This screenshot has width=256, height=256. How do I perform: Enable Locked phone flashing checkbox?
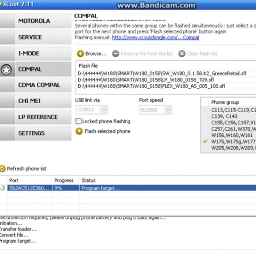click(x=78, y=121)
